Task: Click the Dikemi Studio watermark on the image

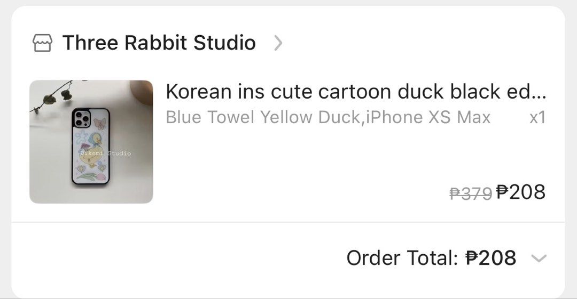Action: click(x=106, y=153)
